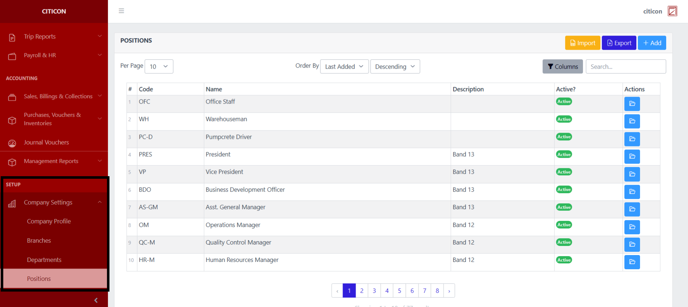Screen dimensions: 688x307
Task: Open Operations Manager row folder action
Action: (632, 227)
